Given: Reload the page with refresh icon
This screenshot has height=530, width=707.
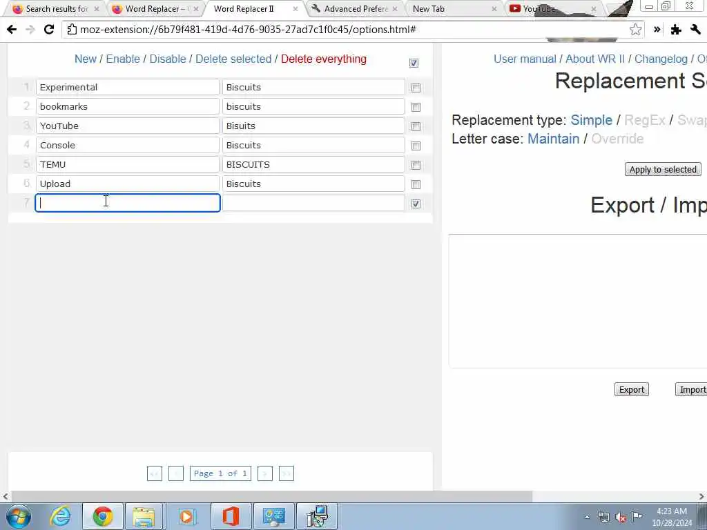Looking at the screenshot, I should point(49,30).
